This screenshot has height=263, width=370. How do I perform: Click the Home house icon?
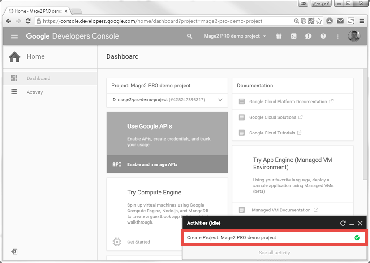pyautogui.click(x=15, y=56)
